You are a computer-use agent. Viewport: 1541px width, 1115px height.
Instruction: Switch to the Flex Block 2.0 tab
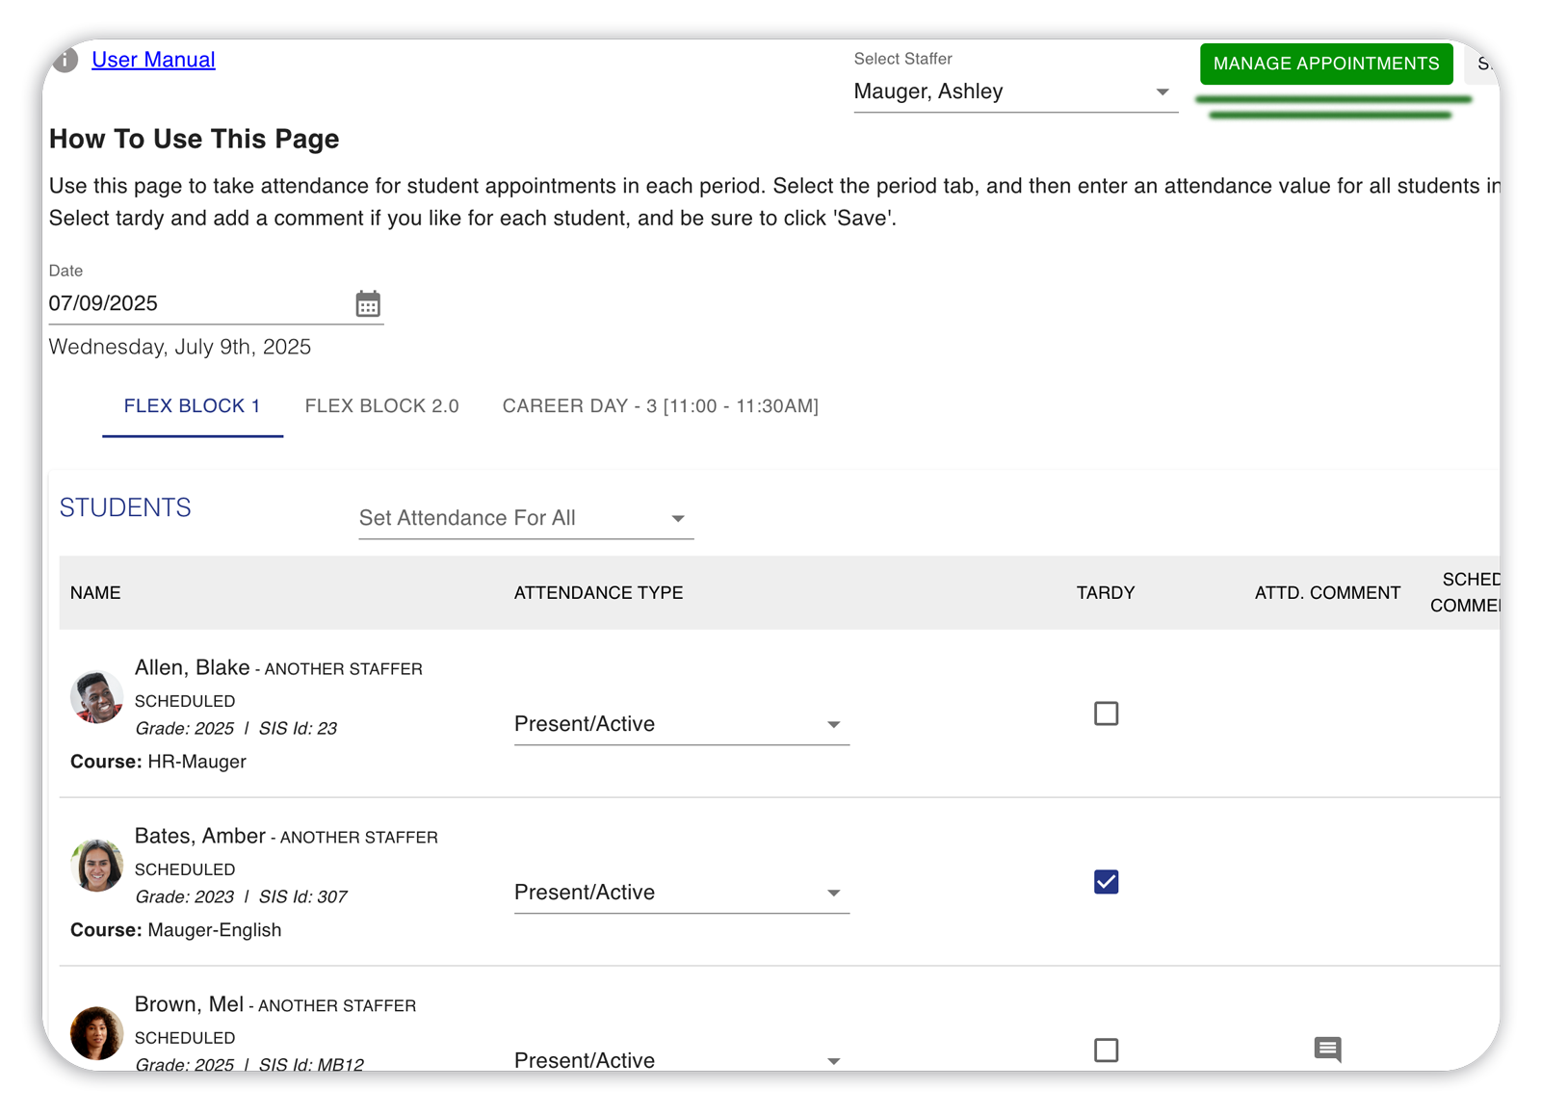[x=382, y=406]
